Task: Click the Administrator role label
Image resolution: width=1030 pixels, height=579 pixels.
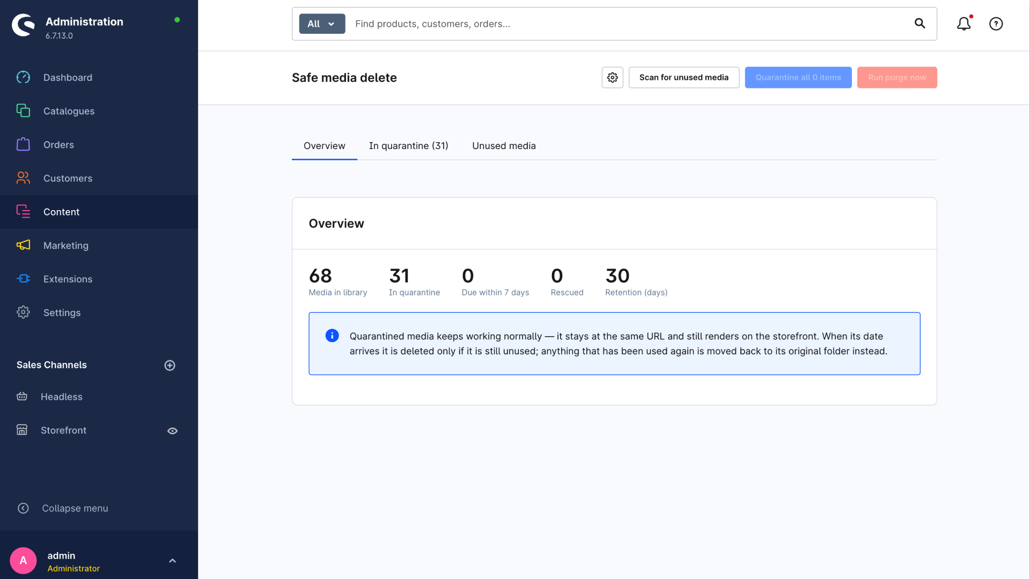Action: click(73, 568)
